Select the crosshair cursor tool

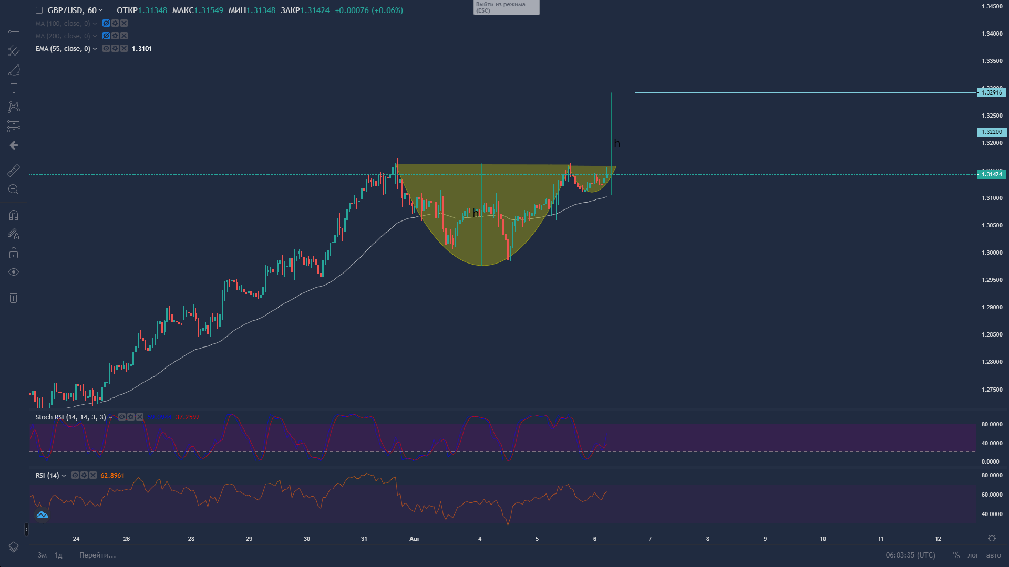(x=14, y=13)
